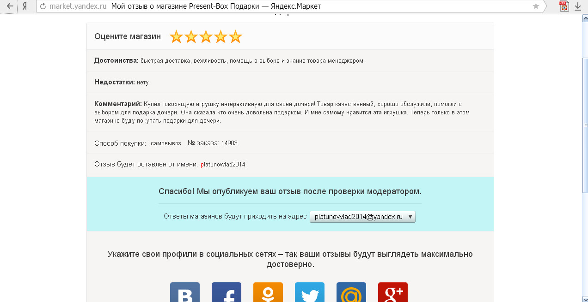
Task: Set the shop rating to one star
Action: coord(176,37)
